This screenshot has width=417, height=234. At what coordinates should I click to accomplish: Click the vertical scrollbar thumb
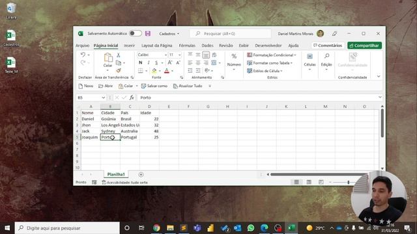382,123
